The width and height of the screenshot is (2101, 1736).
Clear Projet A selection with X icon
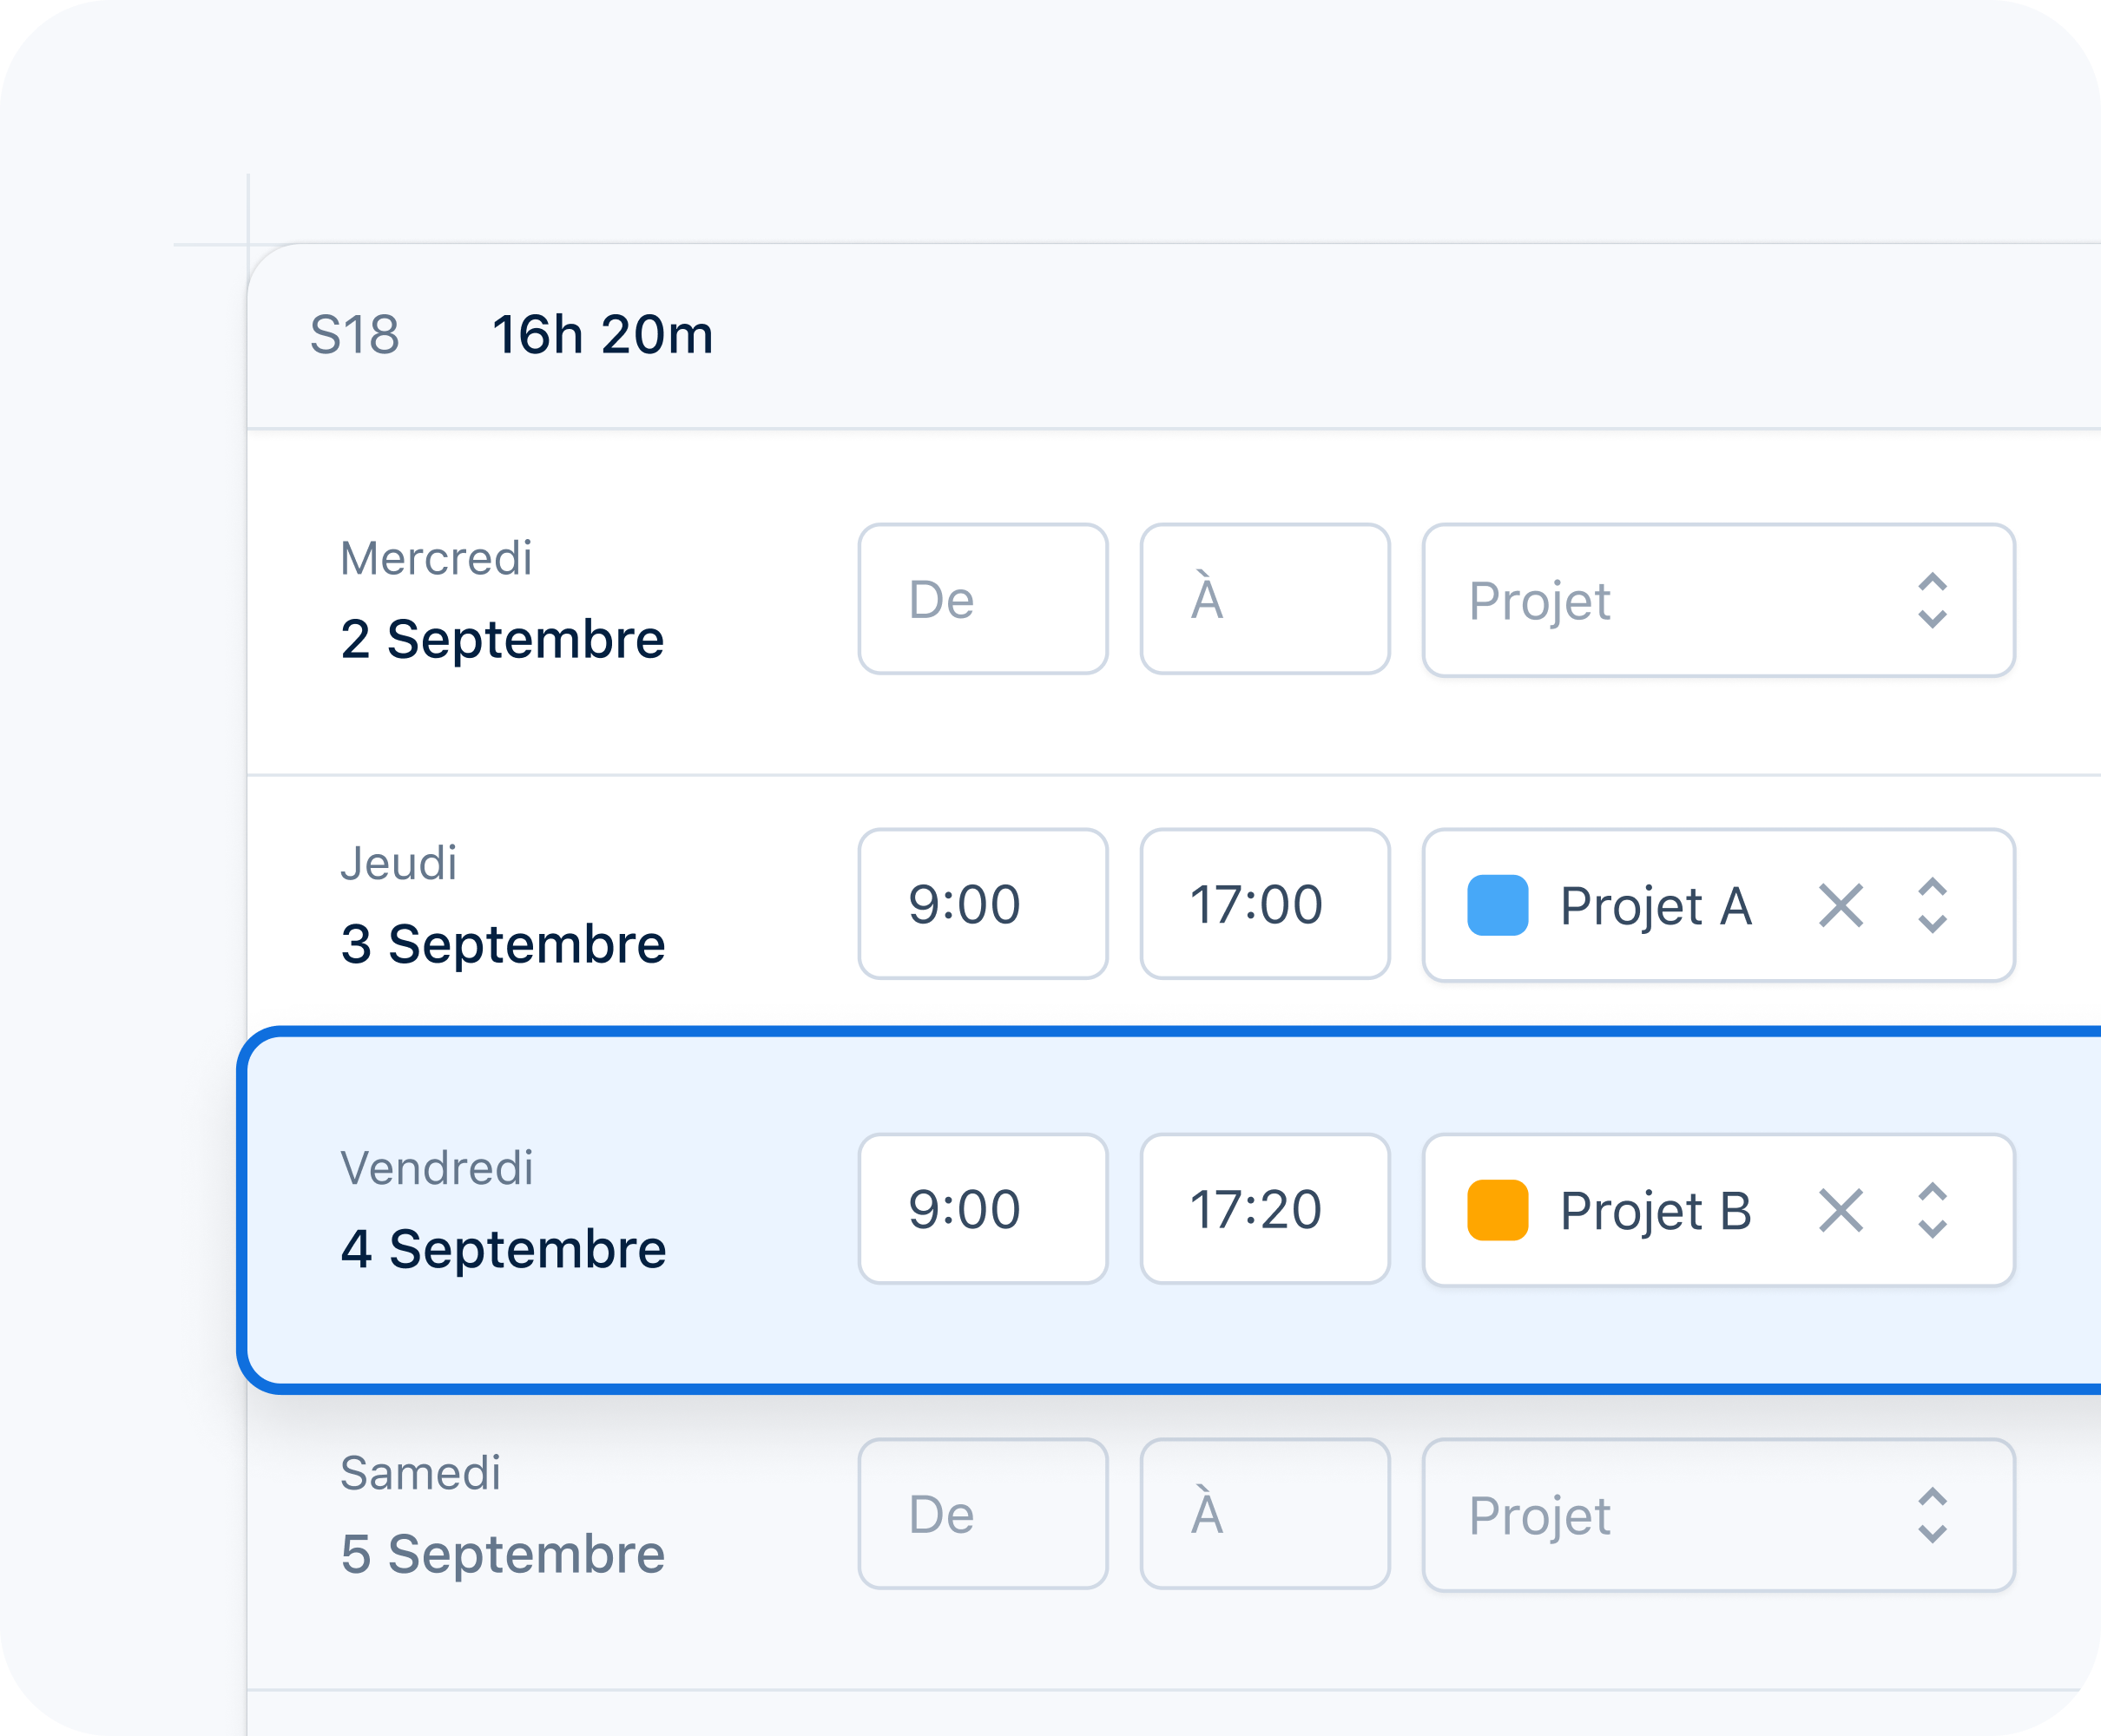(x=1840, y=906)
